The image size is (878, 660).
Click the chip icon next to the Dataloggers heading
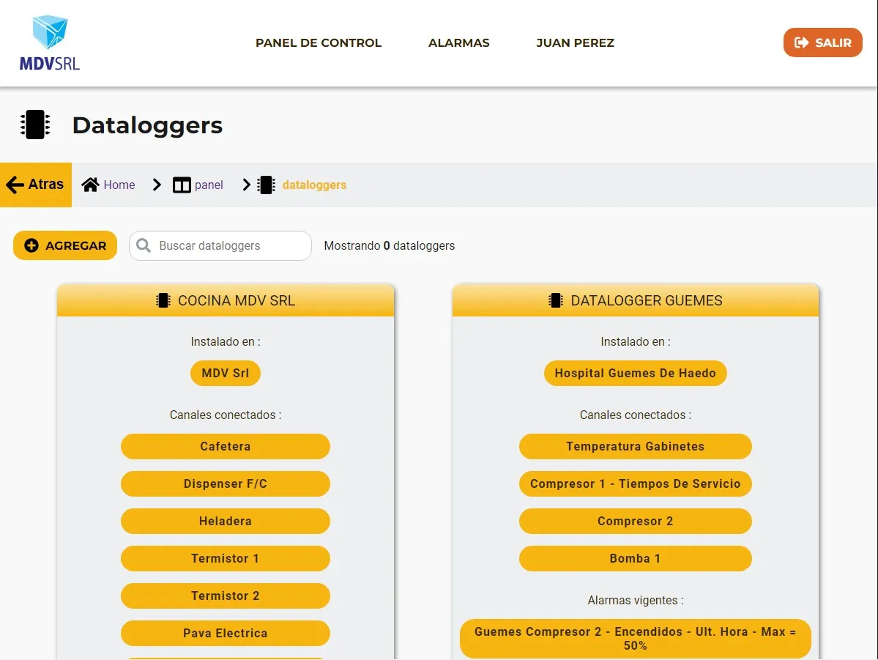click(34, 125)
